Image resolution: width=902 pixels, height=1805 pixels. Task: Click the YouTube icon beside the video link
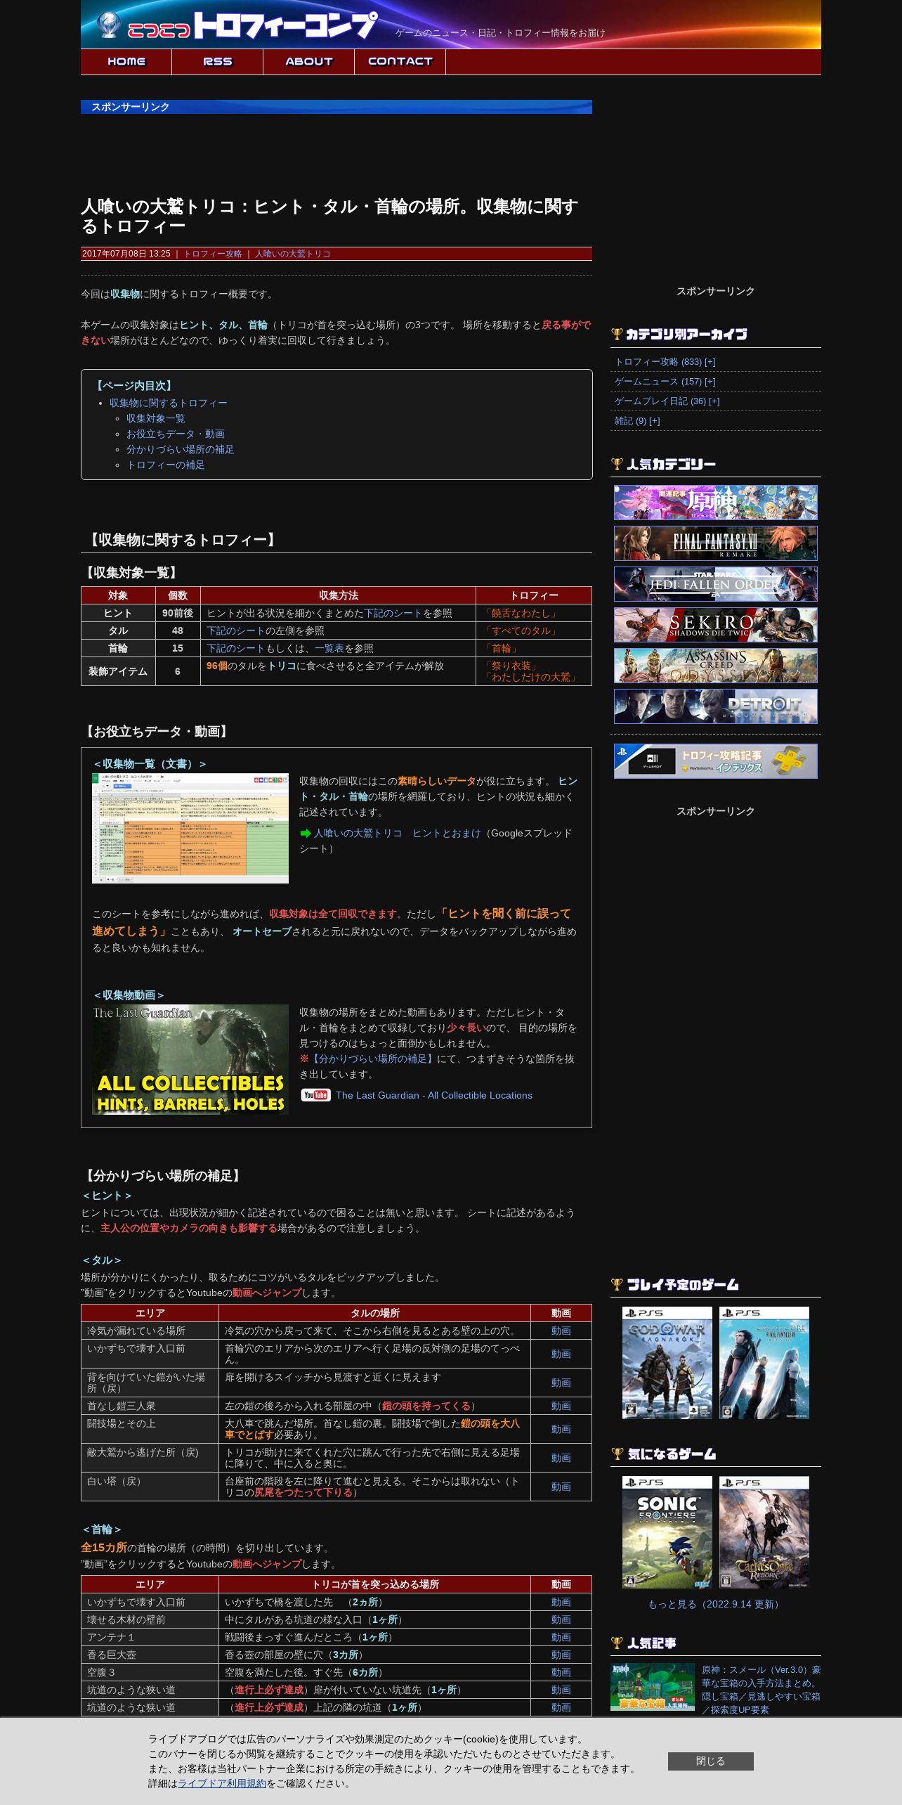point(315,1095)
